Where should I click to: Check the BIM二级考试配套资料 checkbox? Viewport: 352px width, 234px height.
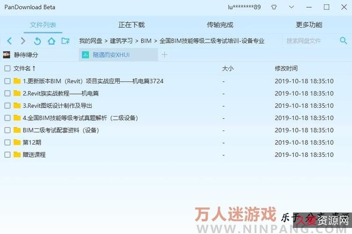7,130
